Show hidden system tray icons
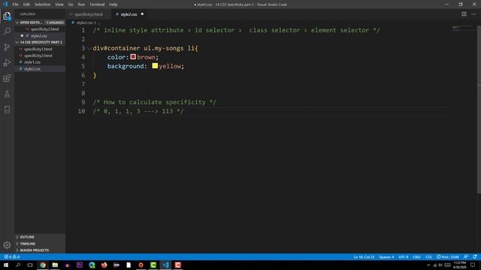This screenshot has height=270, width=481. pos(428,265)
